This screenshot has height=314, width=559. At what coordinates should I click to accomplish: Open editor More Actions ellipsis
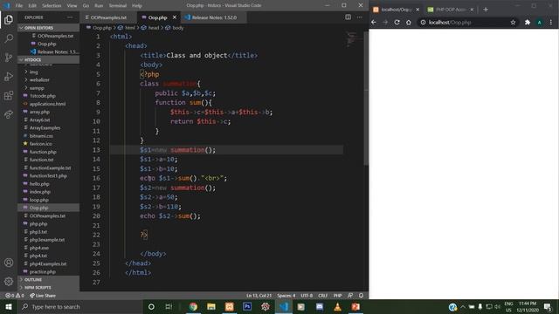point(359,17)
